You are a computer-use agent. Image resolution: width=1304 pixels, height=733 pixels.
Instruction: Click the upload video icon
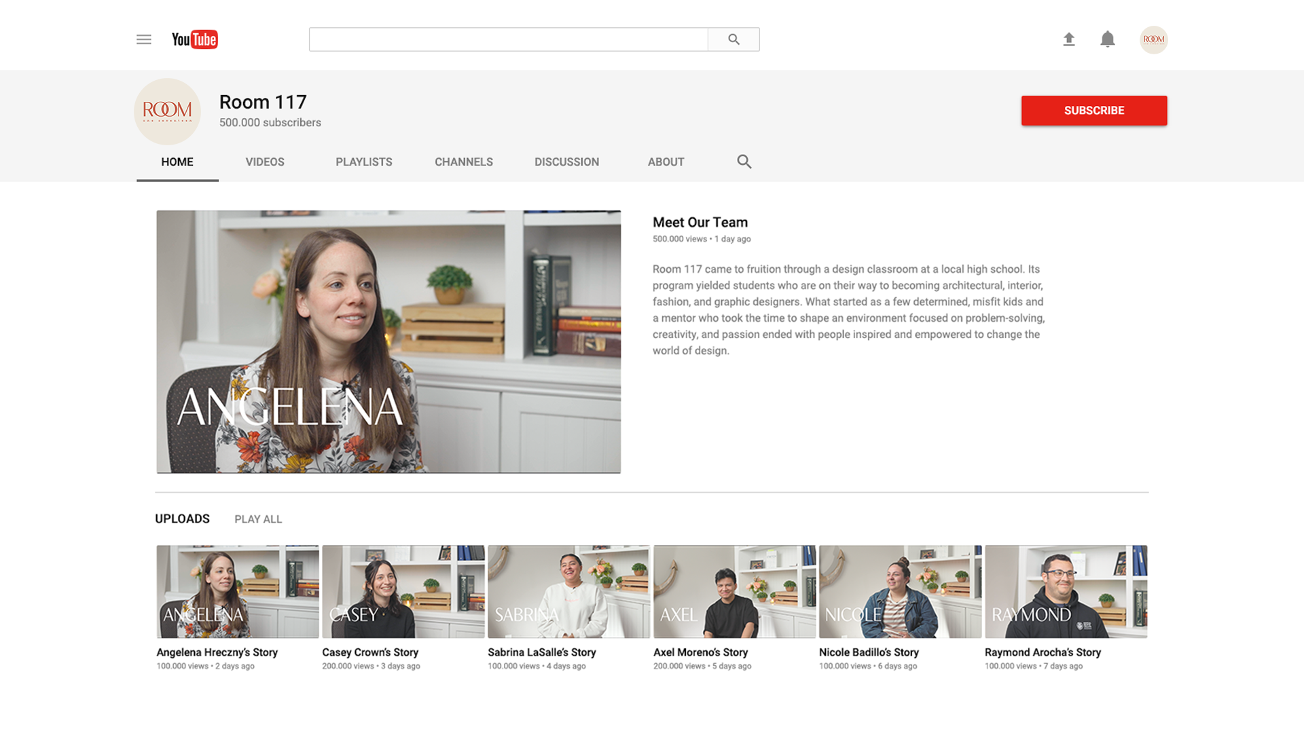point(1069,39)
